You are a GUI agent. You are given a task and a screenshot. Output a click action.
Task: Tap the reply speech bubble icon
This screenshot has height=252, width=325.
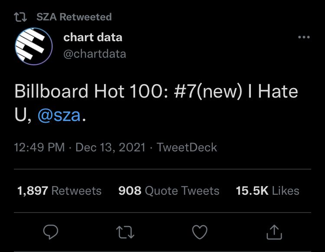(x=51, y=232)
